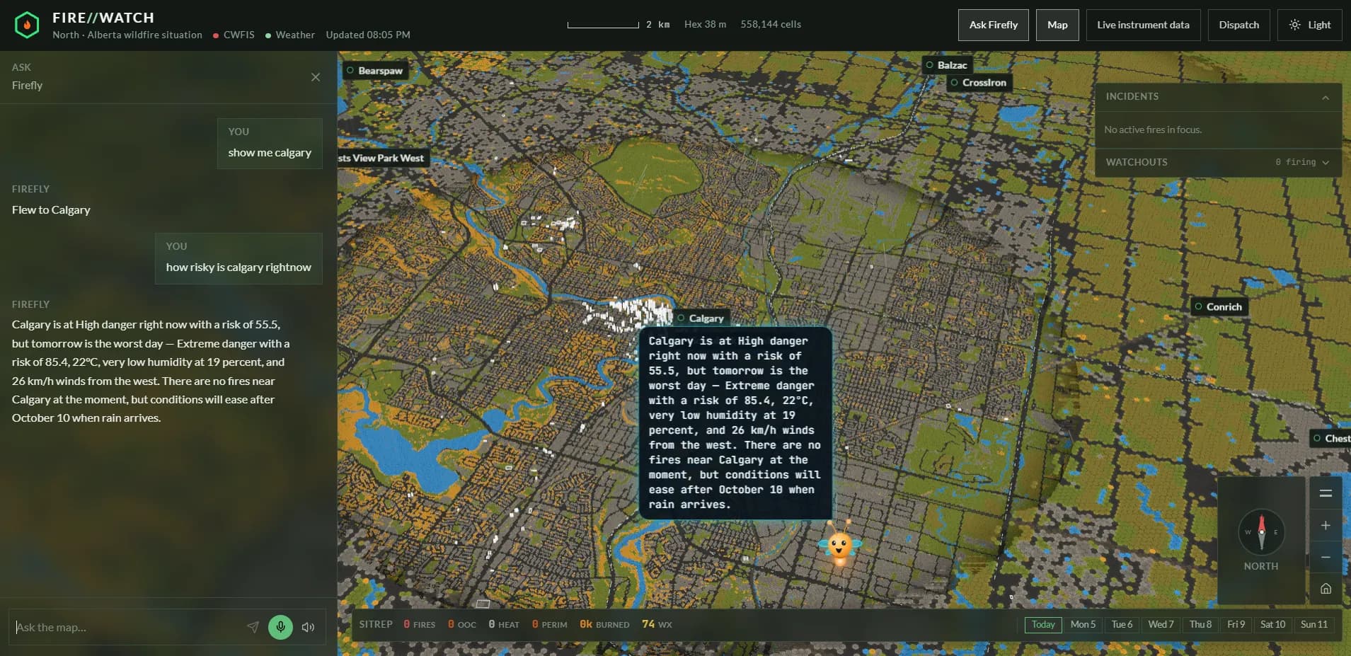Click the CrossIron place marker
Image resolution: width=1351 pixels, height=656 pixels.
pos(979,83)
